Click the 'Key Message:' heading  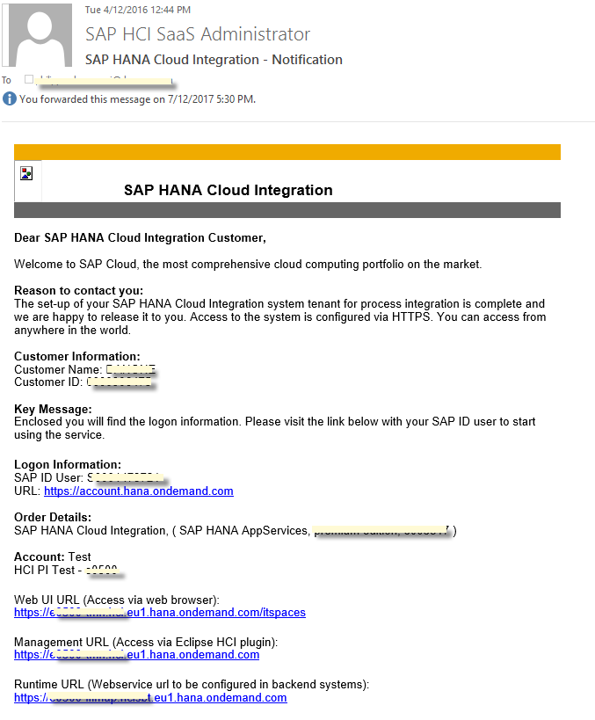53,409
